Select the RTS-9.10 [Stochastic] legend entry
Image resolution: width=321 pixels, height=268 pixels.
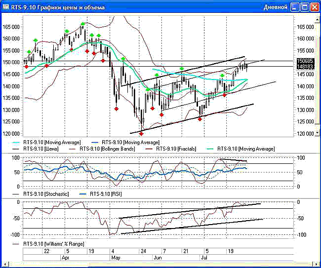pyautogui.click(x=40, y=194)
